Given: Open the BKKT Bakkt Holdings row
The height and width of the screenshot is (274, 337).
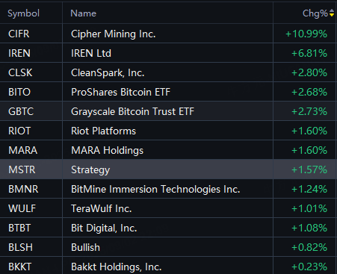Looking at the screenshot, I should (x=168, y=266).
